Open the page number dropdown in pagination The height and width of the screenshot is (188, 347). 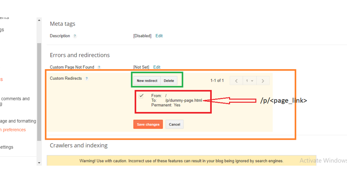coord(250,81)
